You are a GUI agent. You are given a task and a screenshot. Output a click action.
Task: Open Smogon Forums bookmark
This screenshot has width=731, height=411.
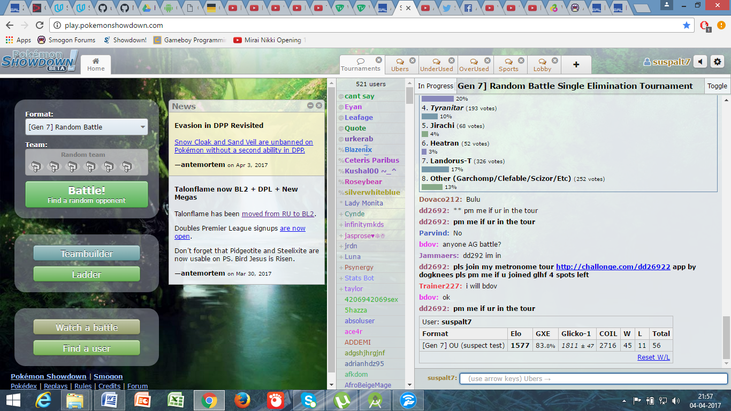(66, 40)
